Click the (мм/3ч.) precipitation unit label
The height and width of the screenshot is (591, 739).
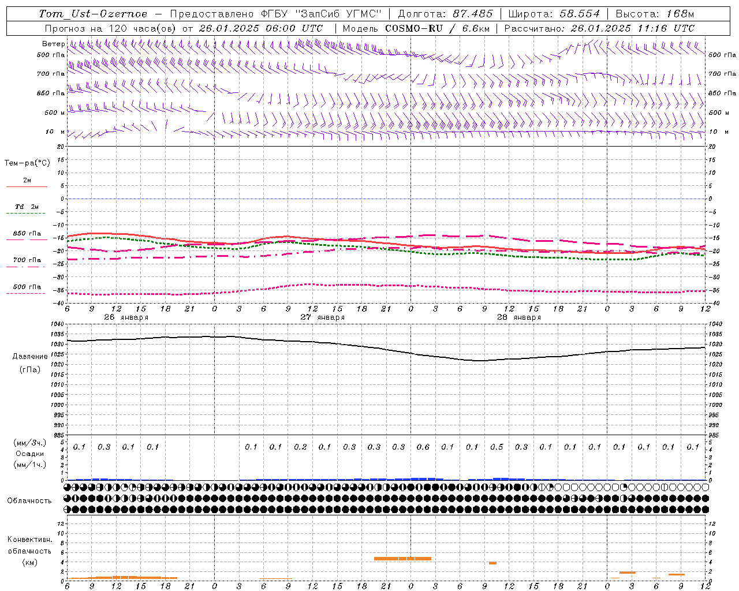pos(30,443)
